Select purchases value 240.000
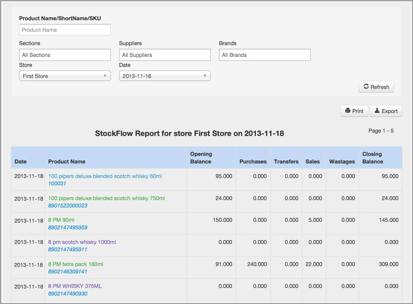This screenshot has width=413, height=304. [x=257, y=264]
